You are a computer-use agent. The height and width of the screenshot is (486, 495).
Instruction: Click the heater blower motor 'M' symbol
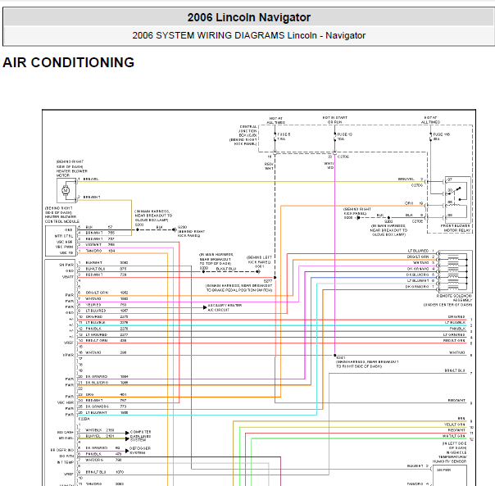pyautogui.click(x=66, y=190)
